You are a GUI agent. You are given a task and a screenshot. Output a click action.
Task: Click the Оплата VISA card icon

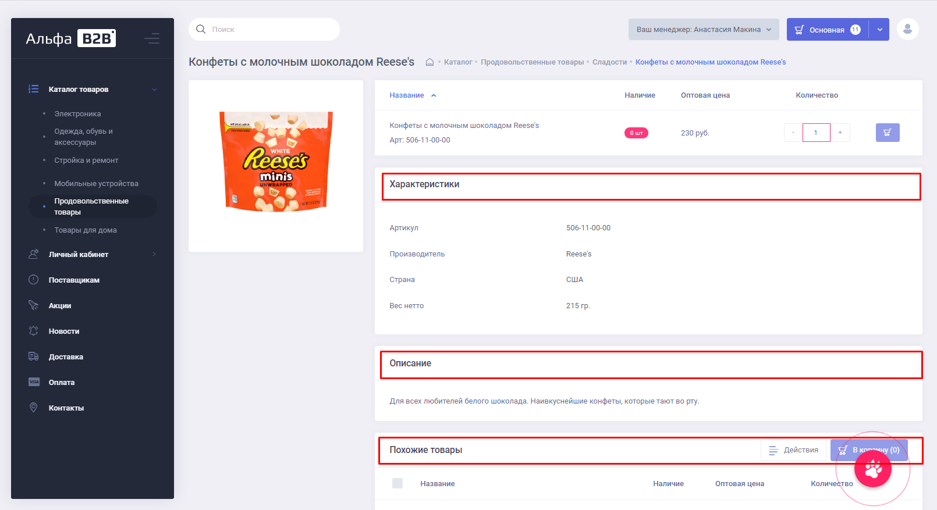(x=34, y=382)
